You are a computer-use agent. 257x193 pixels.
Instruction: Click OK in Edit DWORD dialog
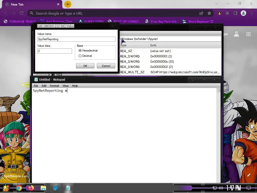click(x=85, y=66)
